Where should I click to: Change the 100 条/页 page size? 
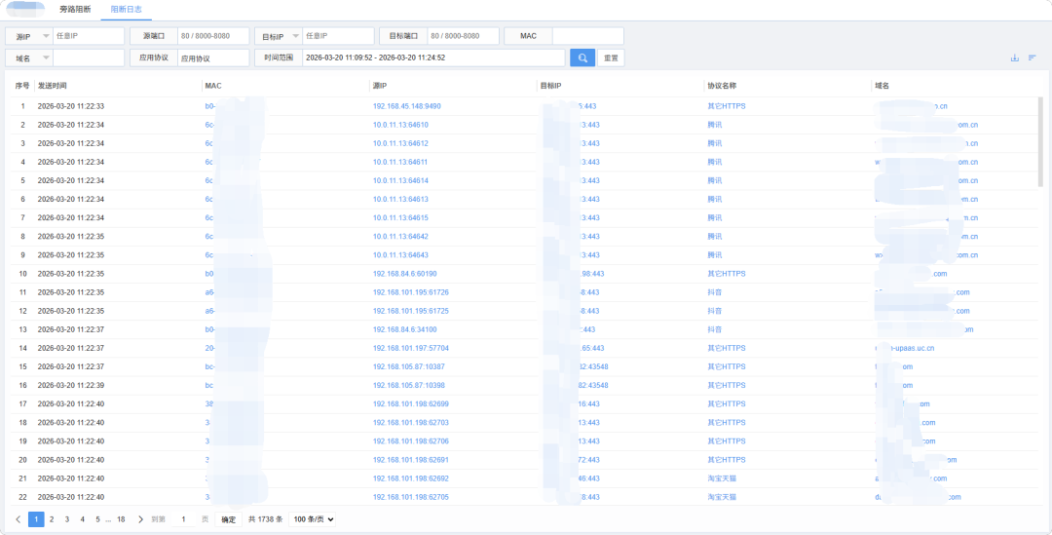(x=312, y=518)
